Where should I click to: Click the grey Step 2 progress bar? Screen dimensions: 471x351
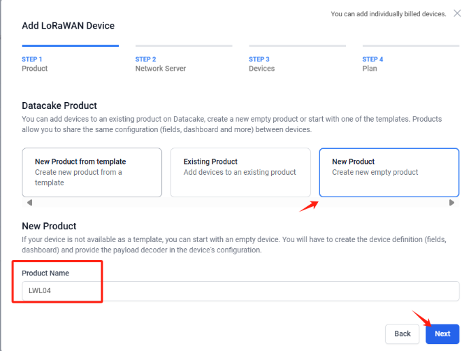point(184,46)
